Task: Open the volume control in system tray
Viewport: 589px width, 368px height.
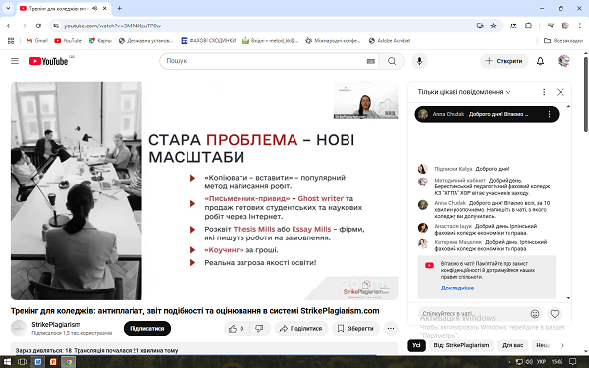Action: (x=530, y=362)
